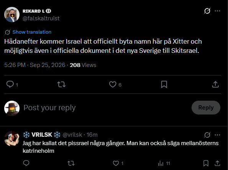Screen dimensions: 228x170
Task: Click Show translation link
Action: 32,32
